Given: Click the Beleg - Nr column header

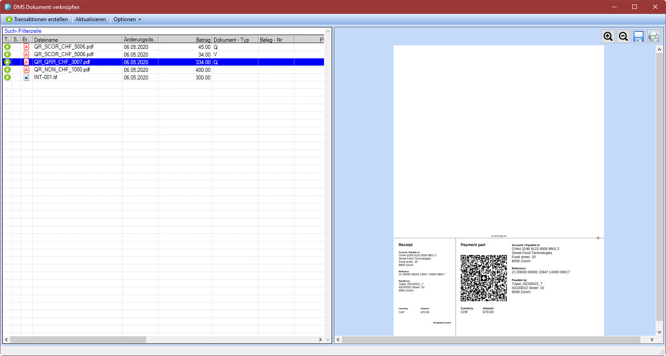Looking at the screenshot, I should point(276,40).
